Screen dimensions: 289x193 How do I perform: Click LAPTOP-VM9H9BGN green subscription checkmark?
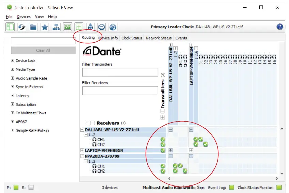coord(163,150)
